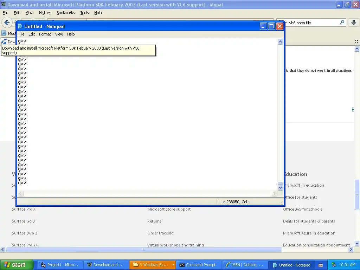Click the tab groups grid icon in Mypal
The image size is (360, 270).
click(356, 41)
